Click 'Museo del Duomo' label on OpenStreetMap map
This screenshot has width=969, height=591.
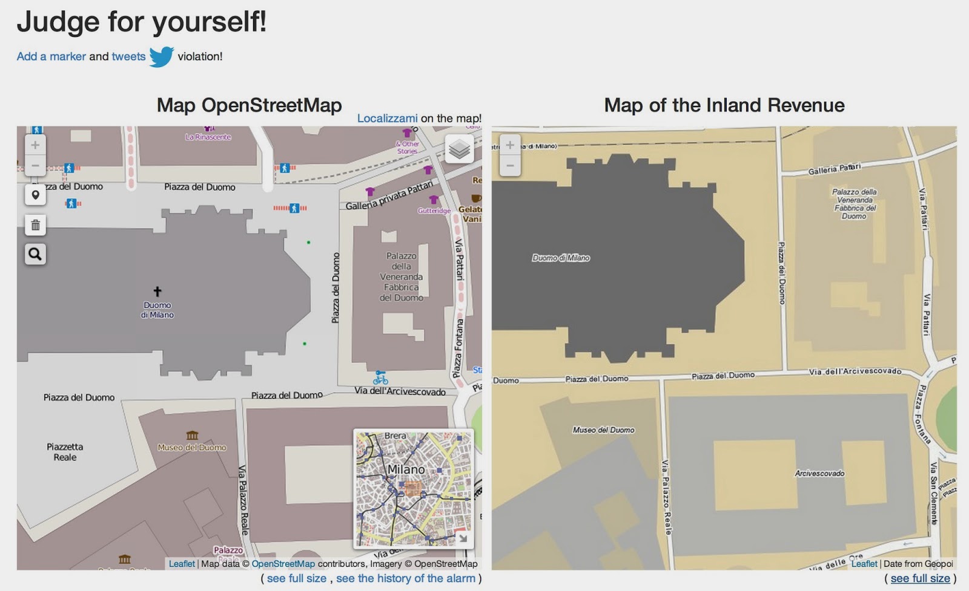pyautogui.click(x=192, y=448)
